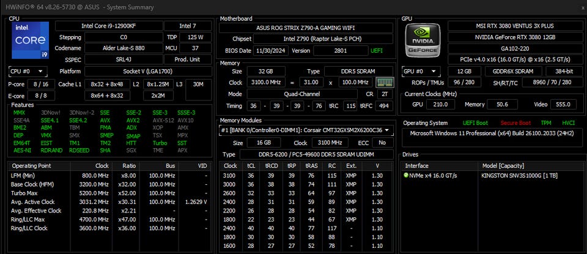Viewport: 587px width, 254px height.
Task: Click the 1.2629 V VID value
Action: pos(196,202)
